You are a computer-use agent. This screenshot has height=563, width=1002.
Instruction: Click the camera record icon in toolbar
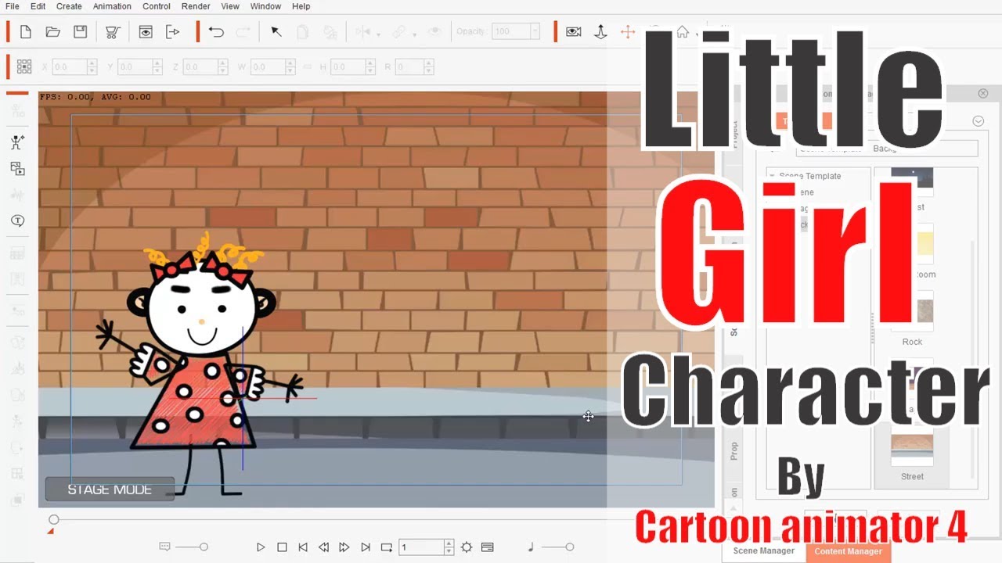(x=574, y=32)
